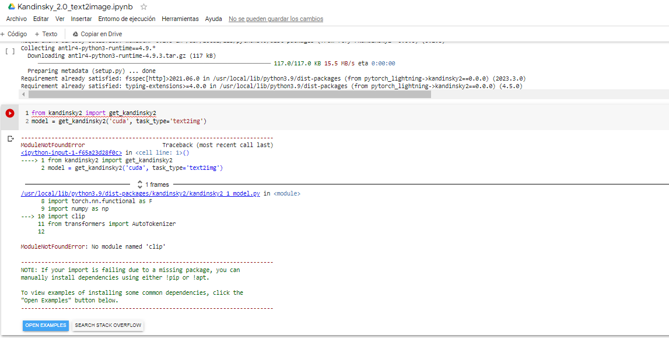669x338 pixels.
Task: Star the Kandinsky notebook
Action: [143, 7]
